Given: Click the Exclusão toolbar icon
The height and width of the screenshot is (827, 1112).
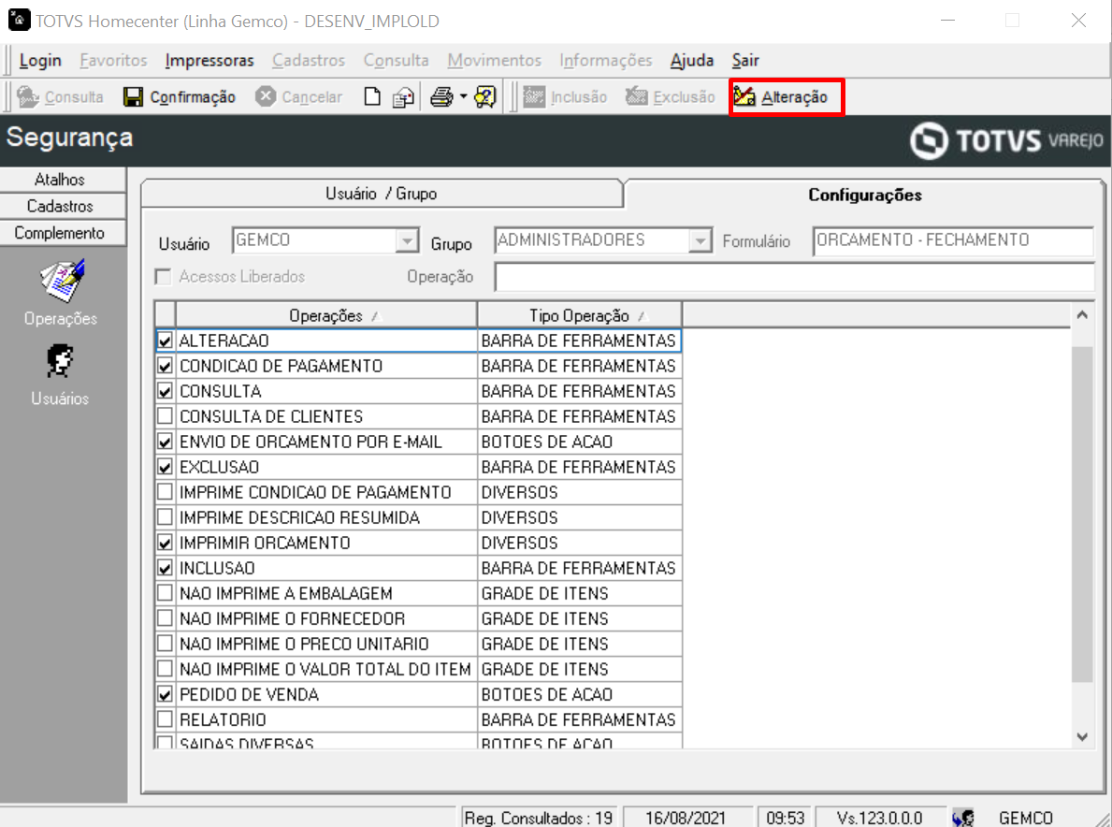Looking at the screenshot, I should (x=636, y=96).
